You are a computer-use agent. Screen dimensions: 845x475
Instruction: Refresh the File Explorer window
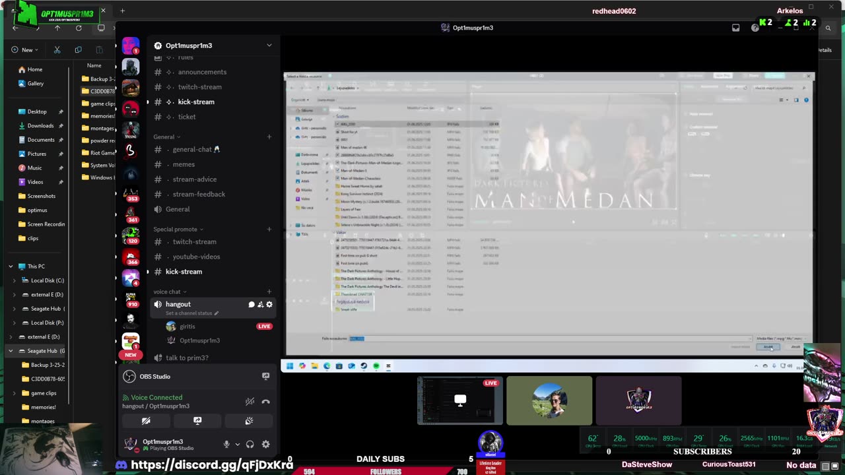[x=79, y=28]
